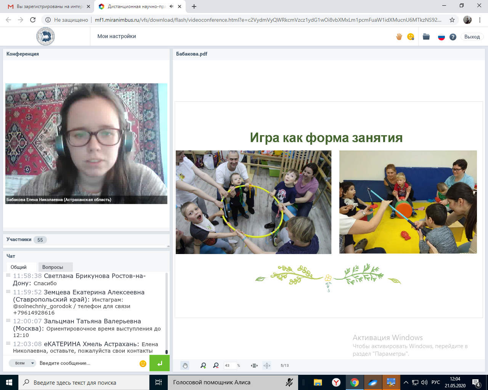Open the smiley status dropdown in header
The height and width of the screenshot is (390, 488).
click(x=411, y=37)
